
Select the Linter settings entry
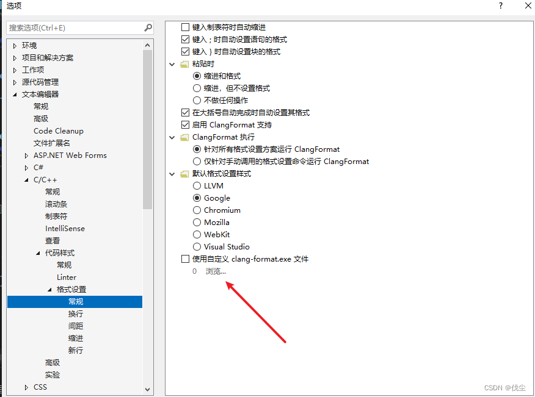[66, 277]
